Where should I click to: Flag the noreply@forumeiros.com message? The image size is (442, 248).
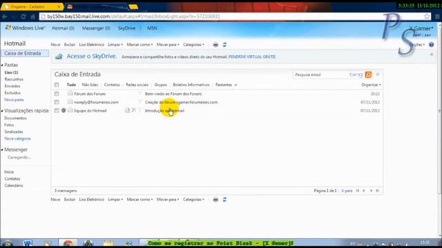(140, 102)
